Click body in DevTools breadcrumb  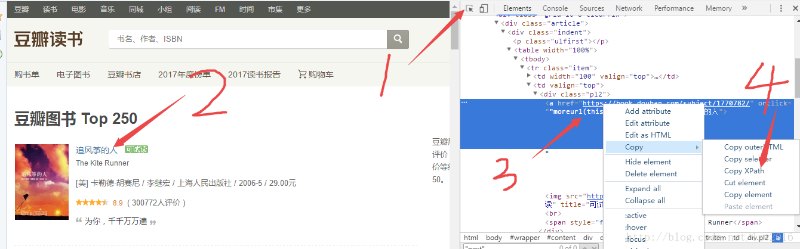(x=494, y=238)
